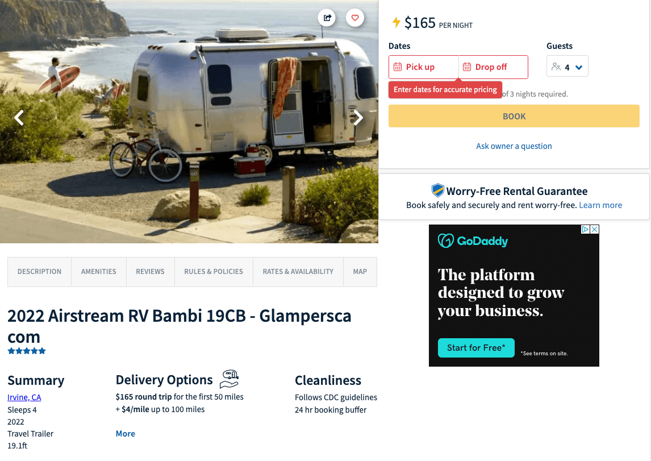Image resolution: width=651 pixels, height=461 pixels.
Task: Advance to next photo with right arrow
Action: click(x=358, y=118)
